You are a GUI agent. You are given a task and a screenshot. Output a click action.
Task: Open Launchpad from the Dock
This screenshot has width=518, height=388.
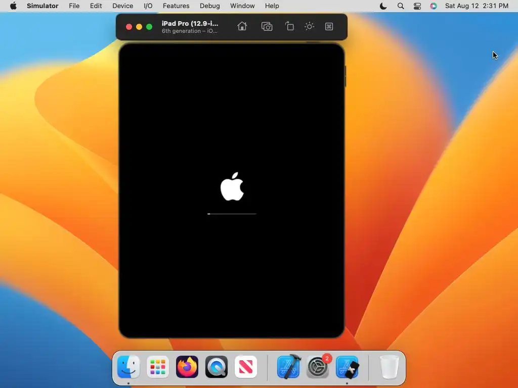coord(158,367)
